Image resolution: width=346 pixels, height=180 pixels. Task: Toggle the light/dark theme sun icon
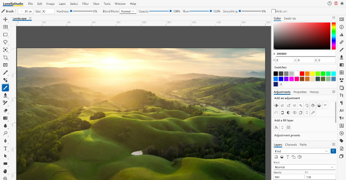[342, 3]
